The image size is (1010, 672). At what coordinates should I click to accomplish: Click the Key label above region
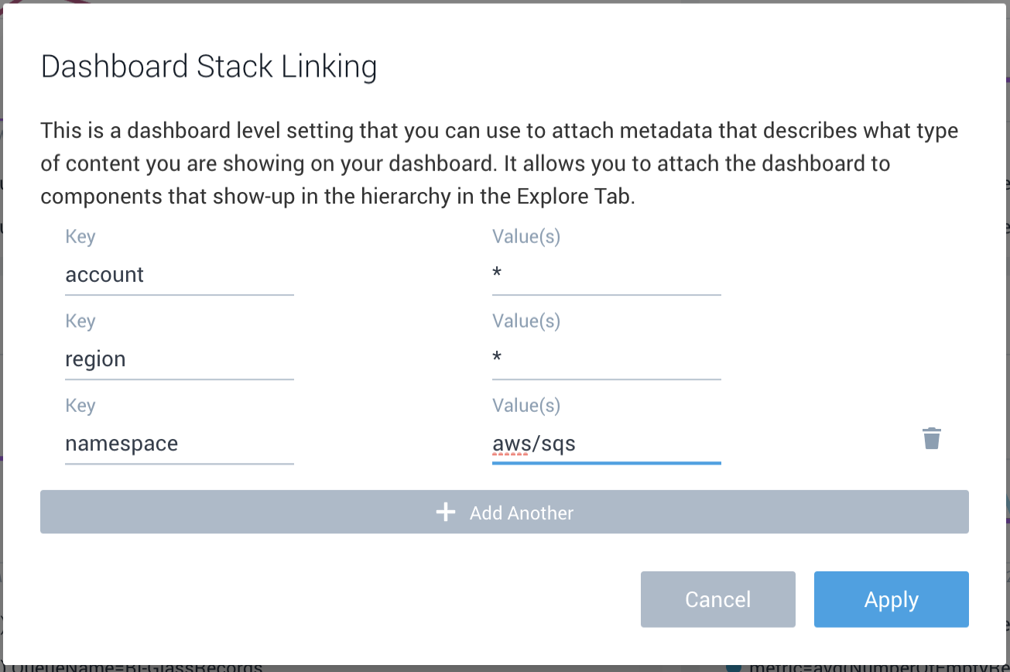tap(80, 321)
